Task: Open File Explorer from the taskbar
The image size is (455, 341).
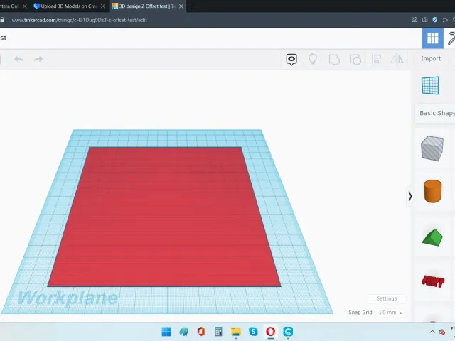Action: [235, 332]
